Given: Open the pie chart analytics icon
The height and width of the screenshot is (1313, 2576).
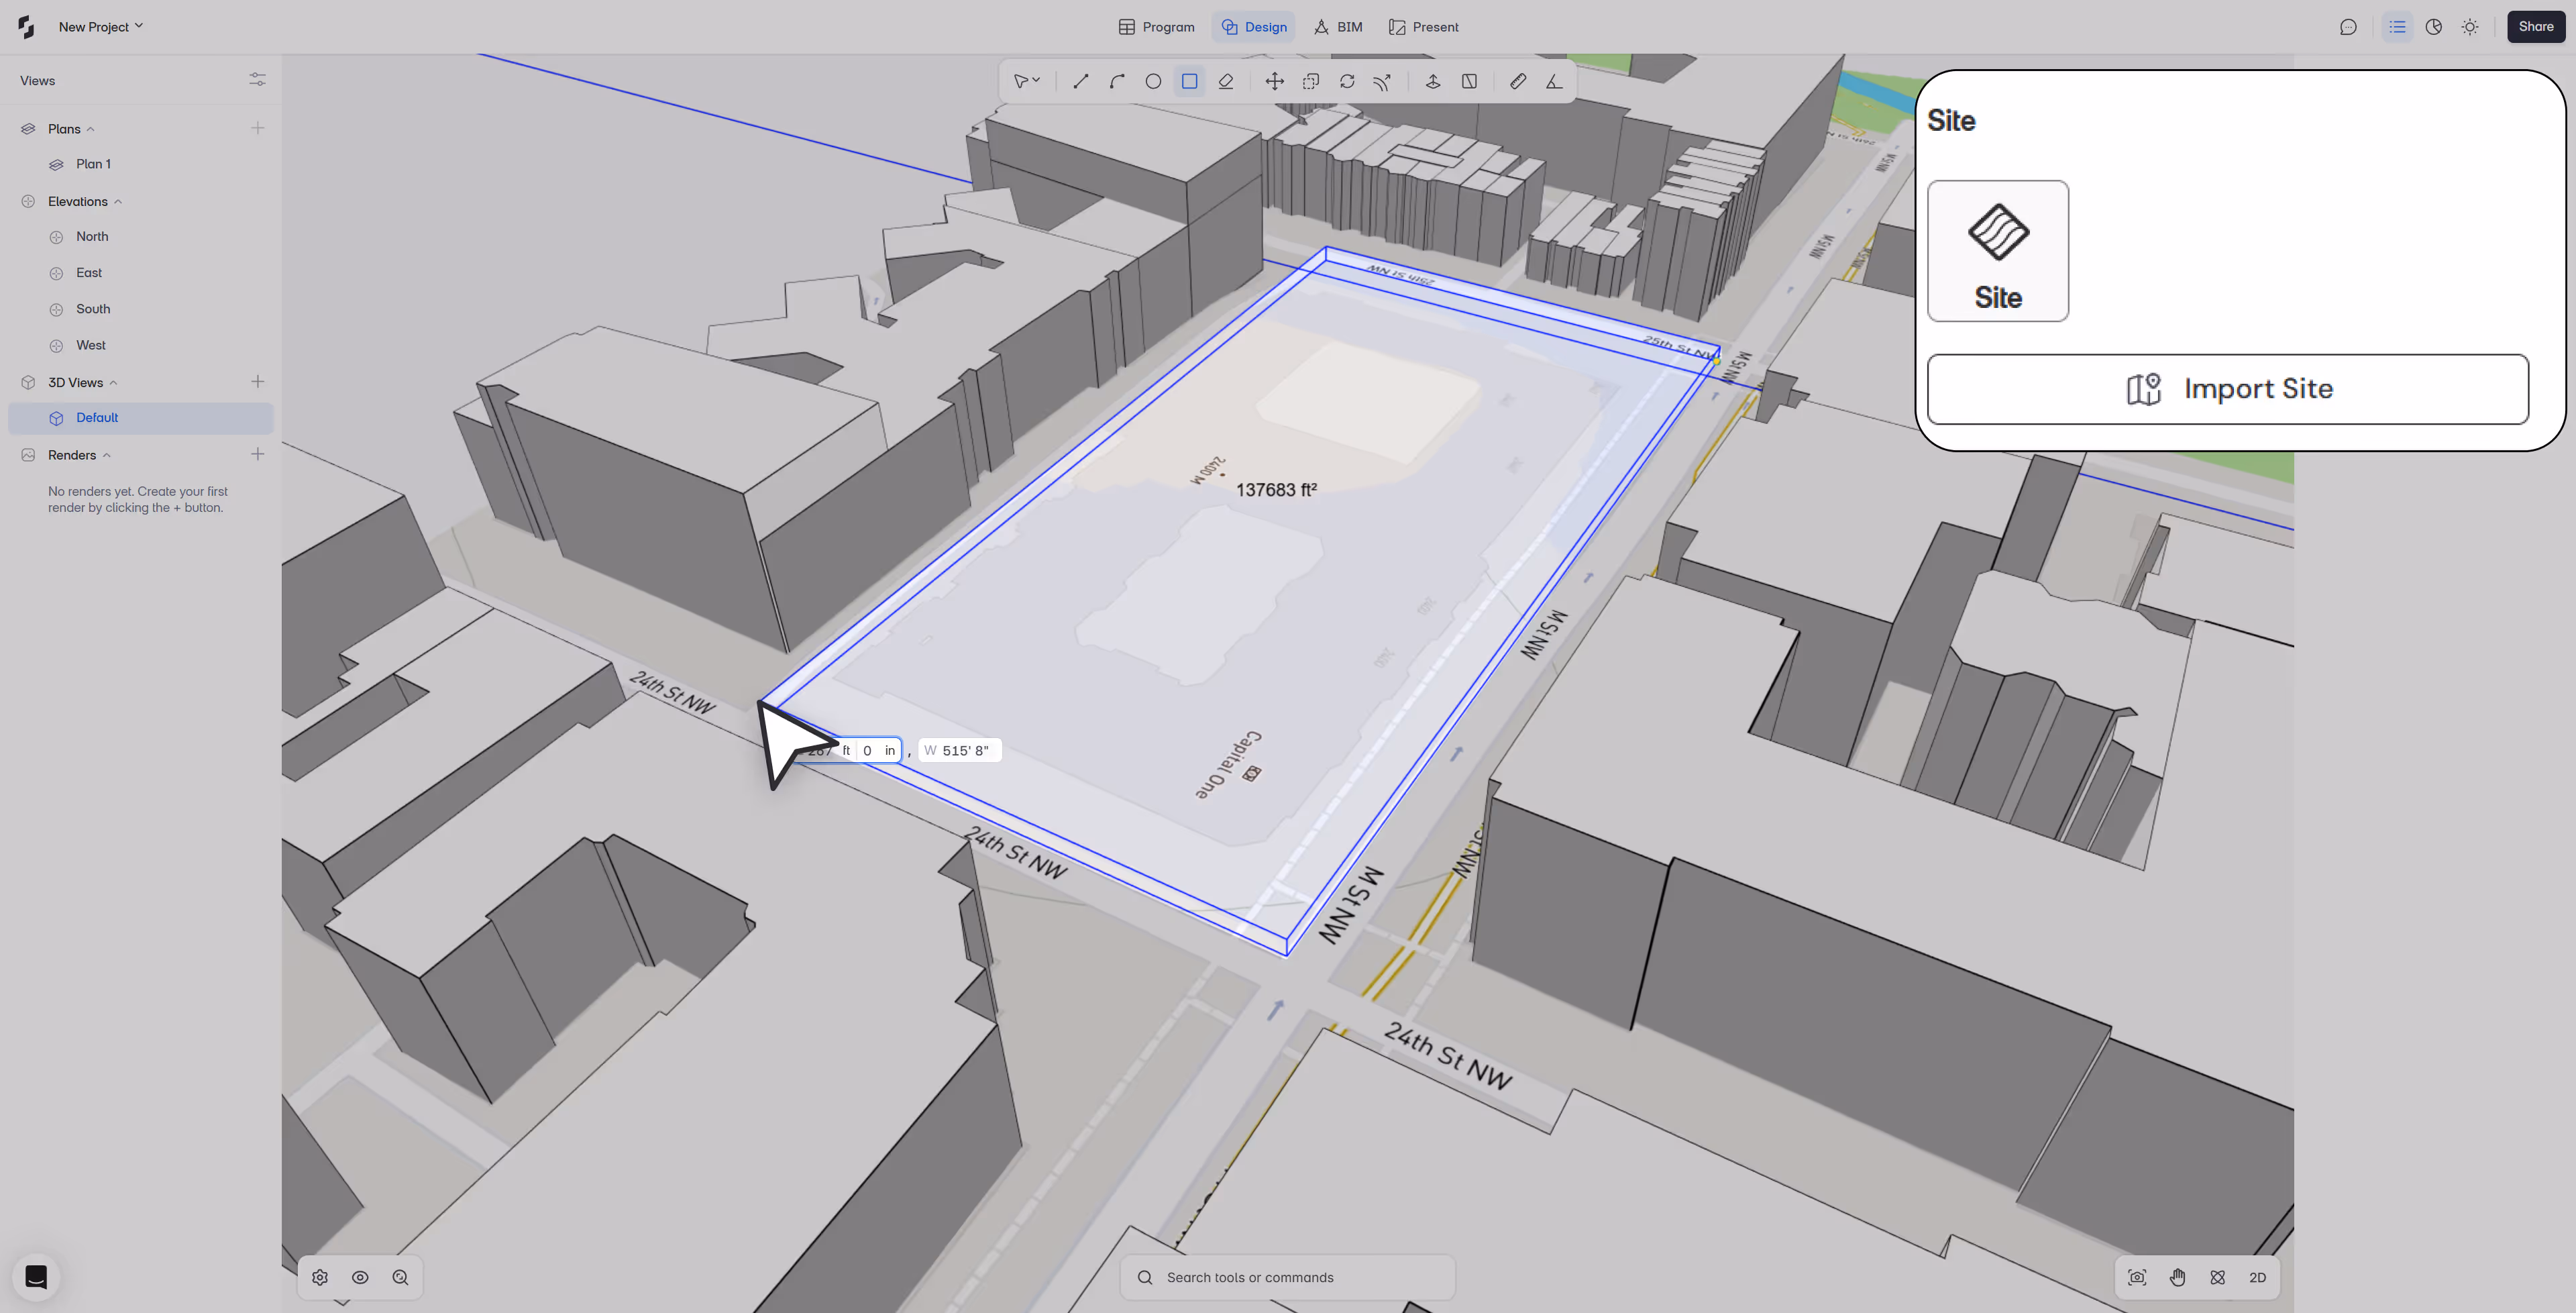Looking at the screenshot, I should [2433, 27].
